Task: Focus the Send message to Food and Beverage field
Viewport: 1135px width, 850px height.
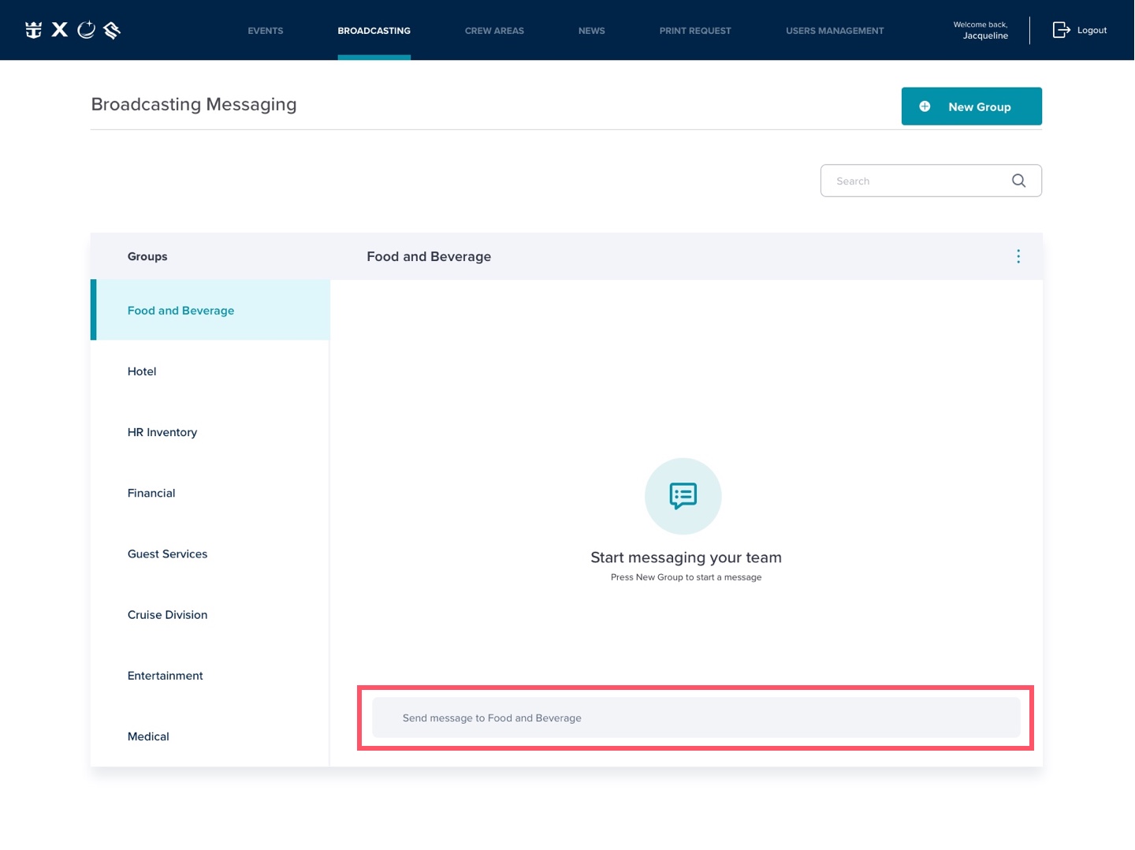Action: pos(695,718)
